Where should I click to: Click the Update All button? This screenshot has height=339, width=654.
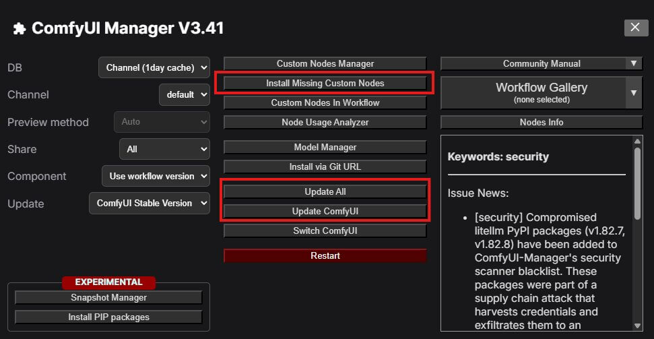(x=325, y=191)
